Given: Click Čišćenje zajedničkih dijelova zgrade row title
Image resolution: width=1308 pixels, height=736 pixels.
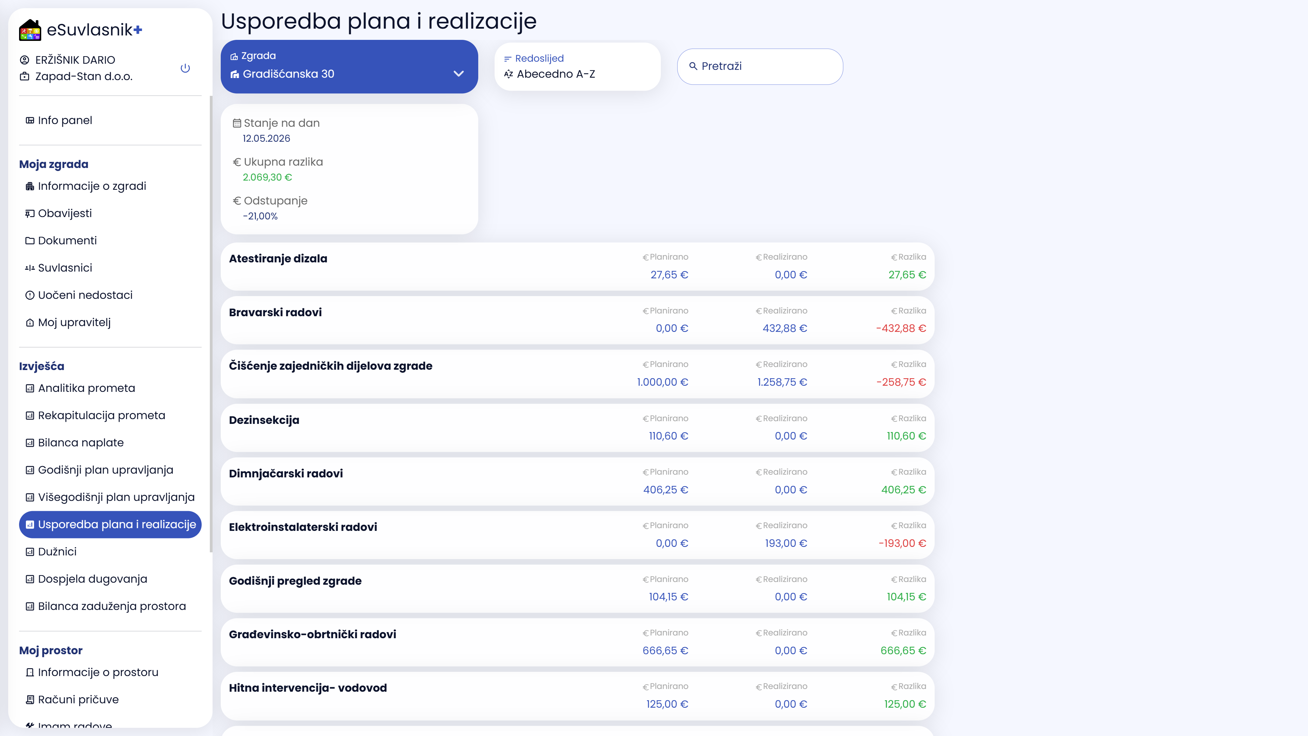Looking at the screenshot, I should [x=330, y=366].
